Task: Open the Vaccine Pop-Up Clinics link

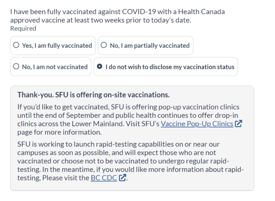Action: click(197, 124)
